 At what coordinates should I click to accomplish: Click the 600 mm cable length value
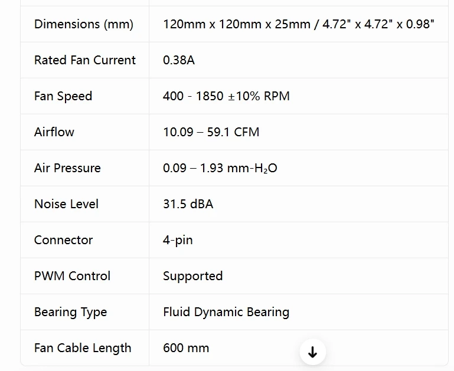click(x=186, y=348)
